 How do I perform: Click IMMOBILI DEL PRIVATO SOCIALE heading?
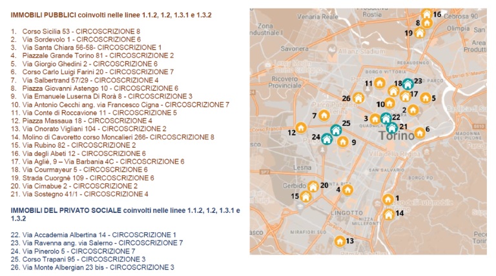(123, 210)
